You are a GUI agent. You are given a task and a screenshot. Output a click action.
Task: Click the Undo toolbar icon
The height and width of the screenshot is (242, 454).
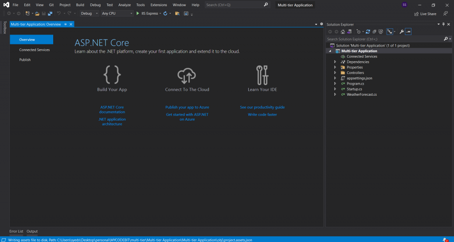[59, 13]
